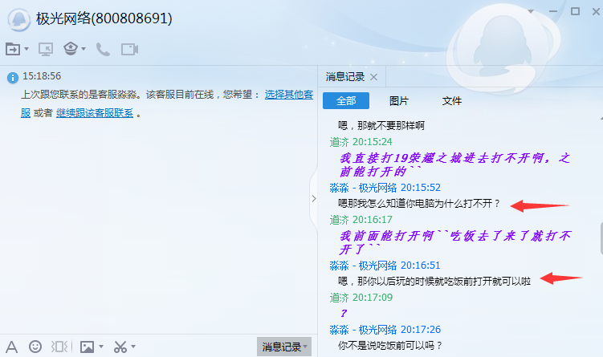Viewport: 603px width, 357px height.
Task: Click the scissors screenshot icon
Action: (x=120, y=347)
